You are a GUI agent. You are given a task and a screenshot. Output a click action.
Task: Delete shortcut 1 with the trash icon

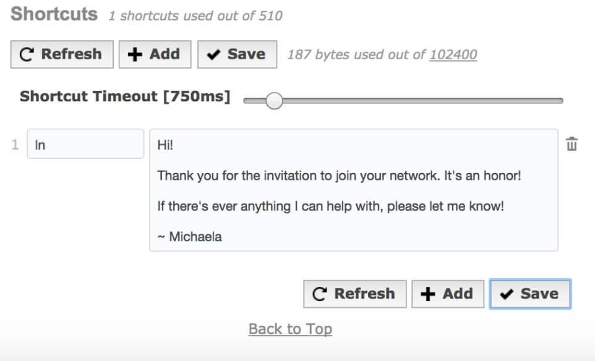click(x=572, y=144)
